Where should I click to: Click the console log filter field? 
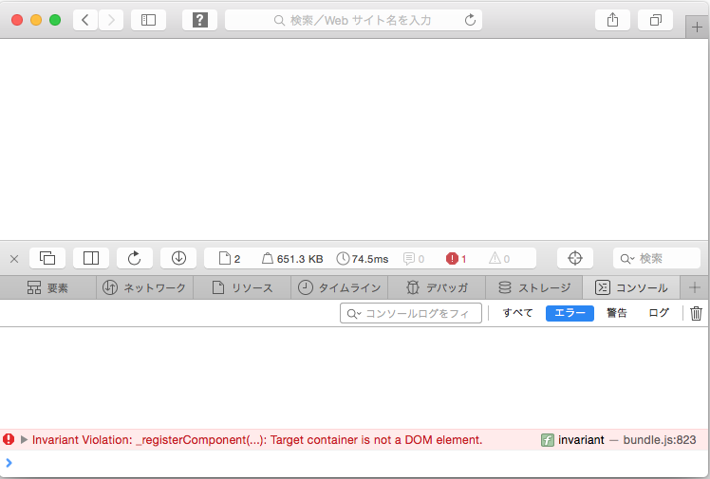pyautogui.click(x=411, y=313)
